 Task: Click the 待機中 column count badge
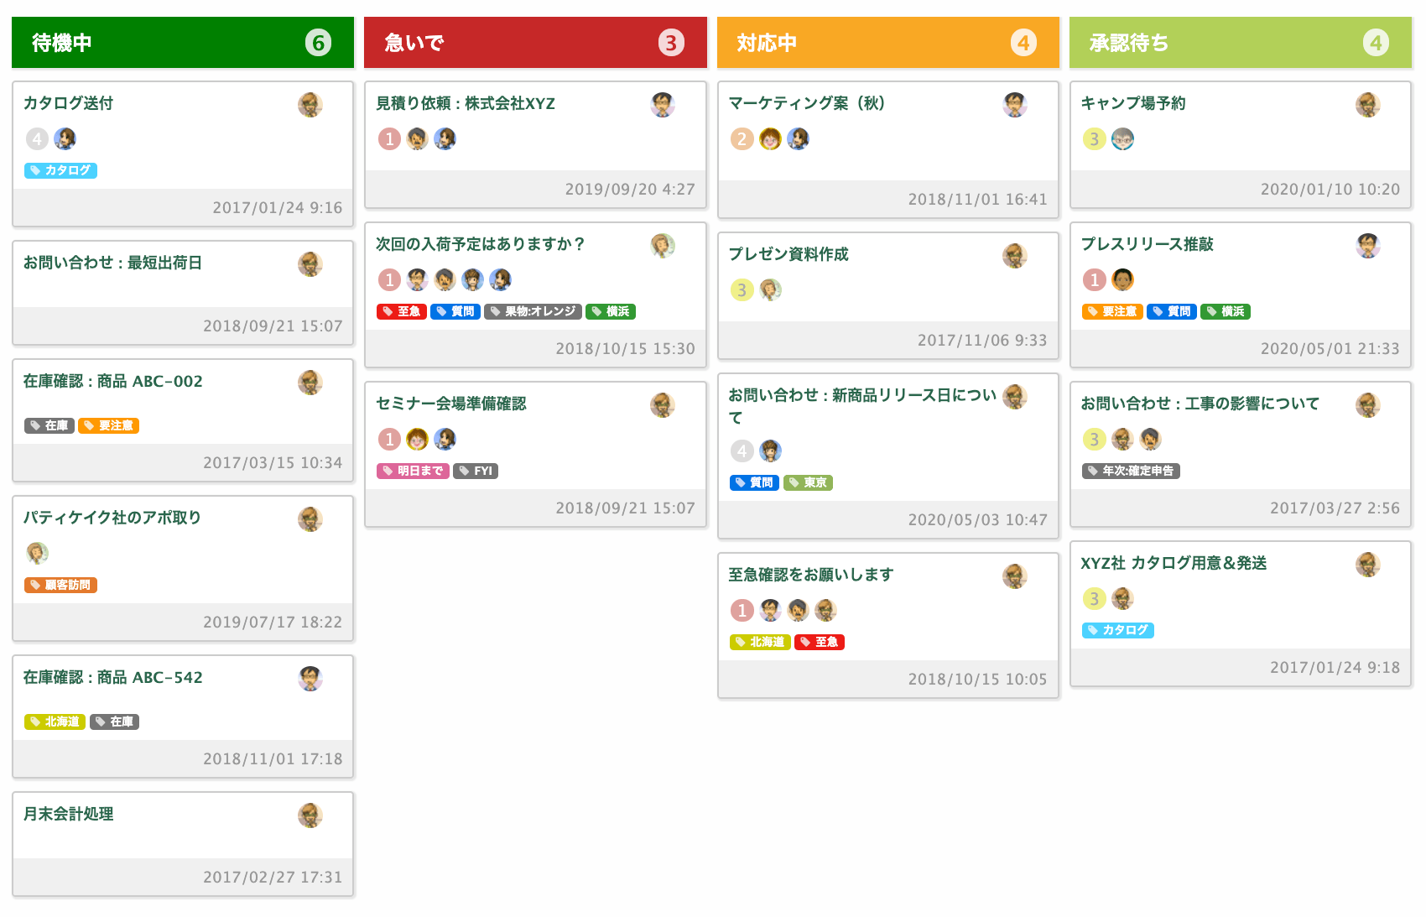point(318,43)
